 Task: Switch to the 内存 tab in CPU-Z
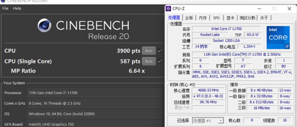[x=203, y=18]
